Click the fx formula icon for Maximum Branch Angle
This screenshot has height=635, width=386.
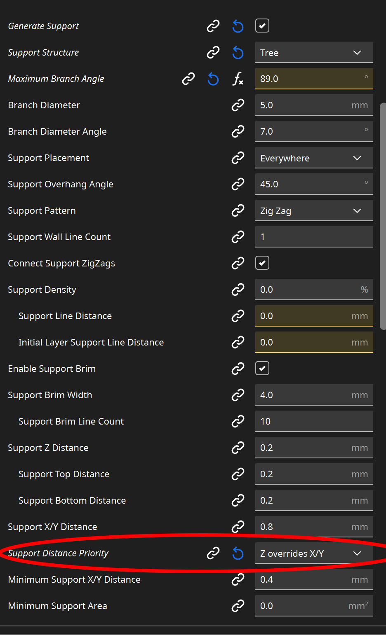pyautogui.click(x=238, y=79)
